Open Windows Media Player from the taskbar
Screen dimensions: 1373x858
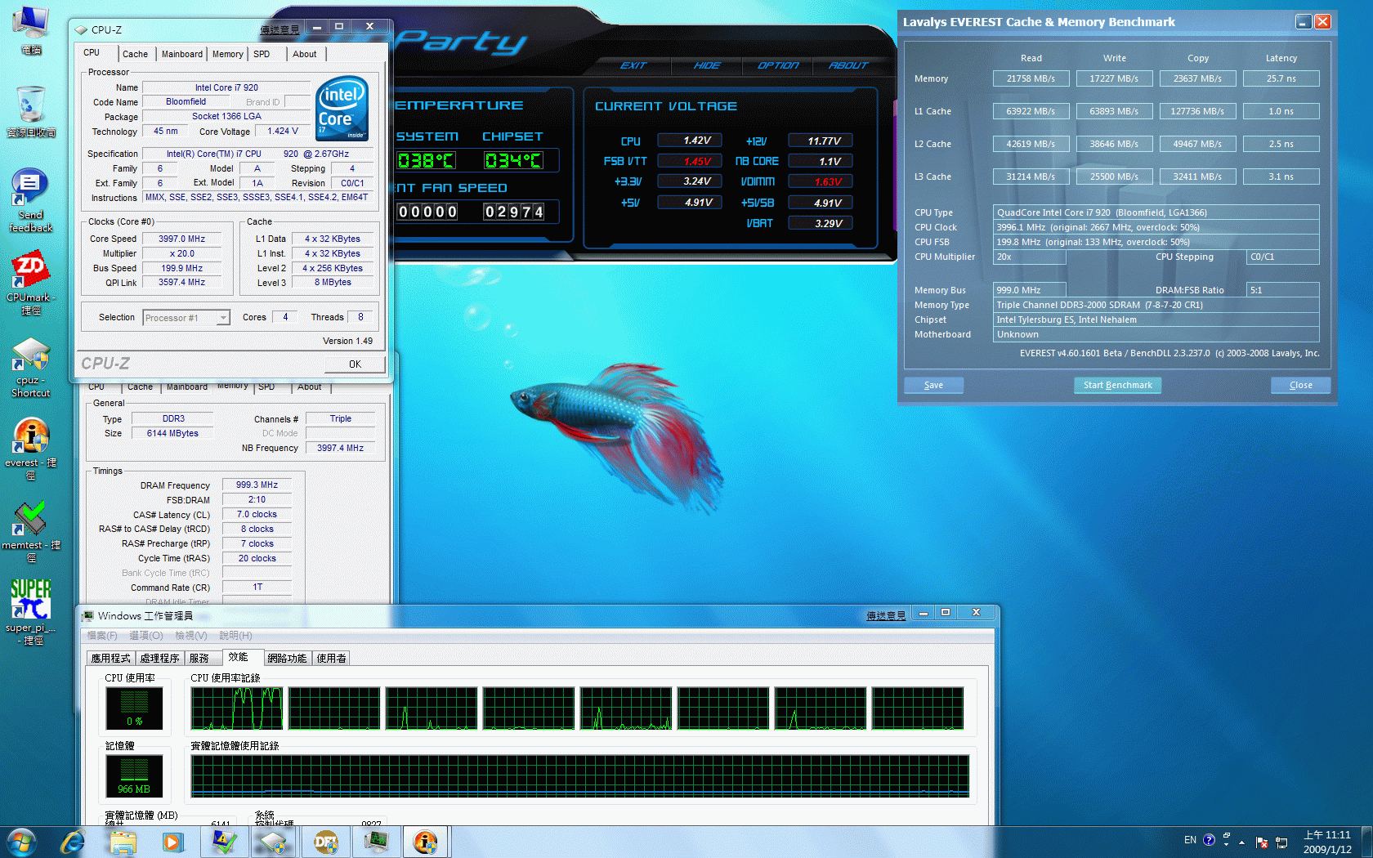pos(173,842)
